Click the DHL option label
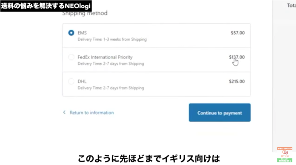Image resolution: width=296 pixels, height=165 pixels. coord(82,81)
